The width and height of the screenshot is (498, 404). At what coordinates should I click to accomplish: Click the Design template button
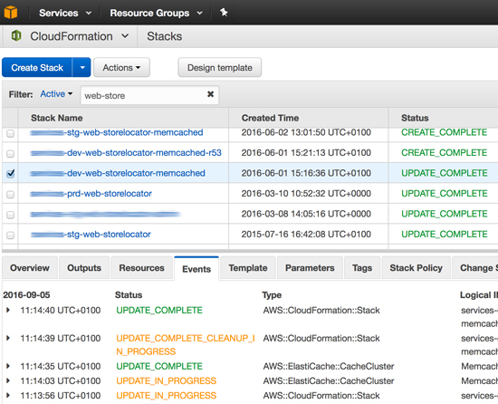tap(220, 67)
